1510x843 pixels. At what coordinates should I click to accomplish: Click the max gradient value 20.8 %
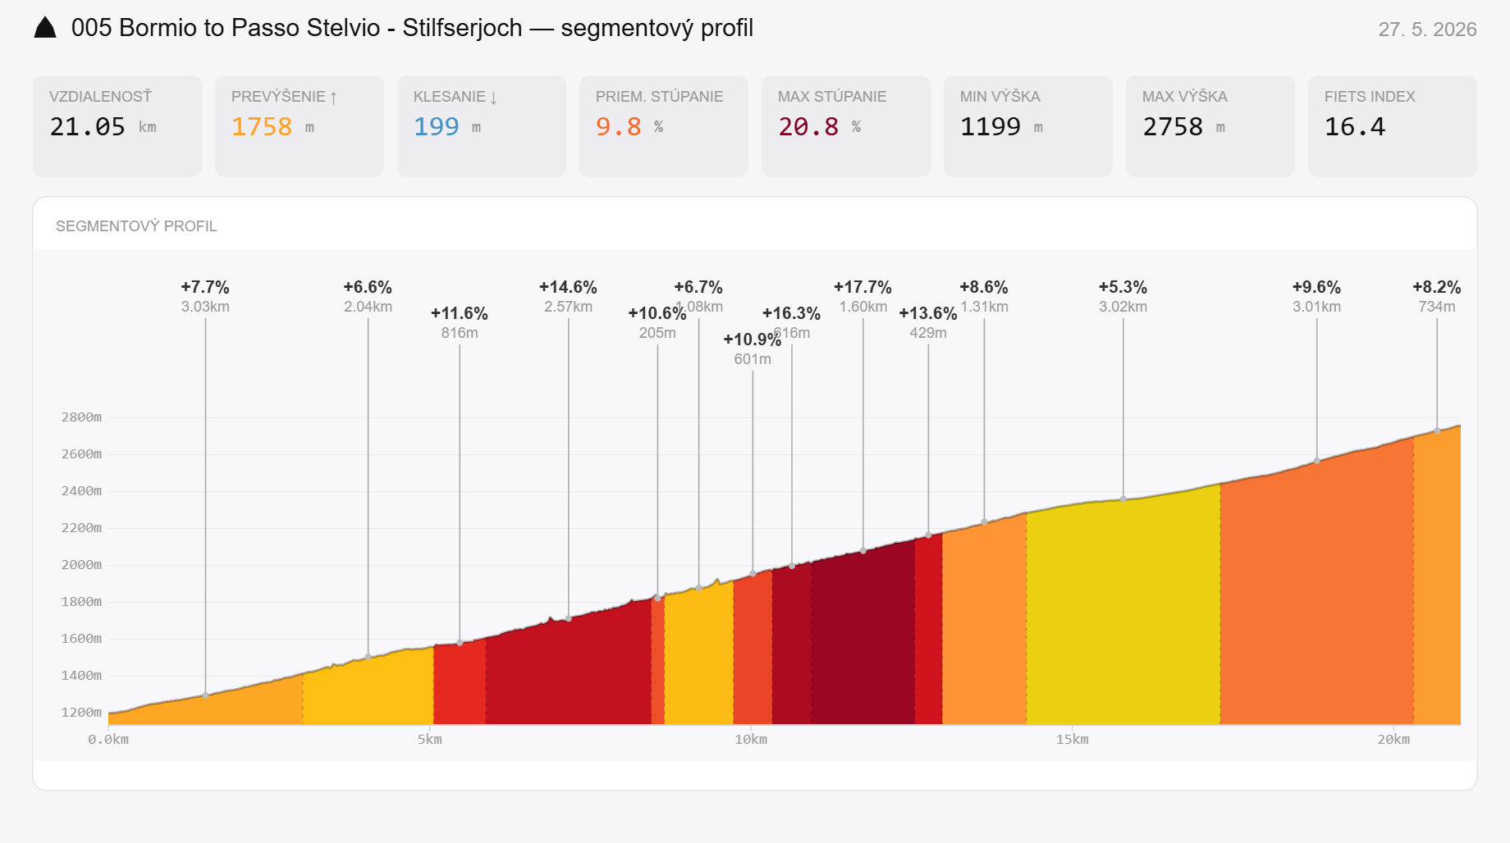tap(820, 127)
